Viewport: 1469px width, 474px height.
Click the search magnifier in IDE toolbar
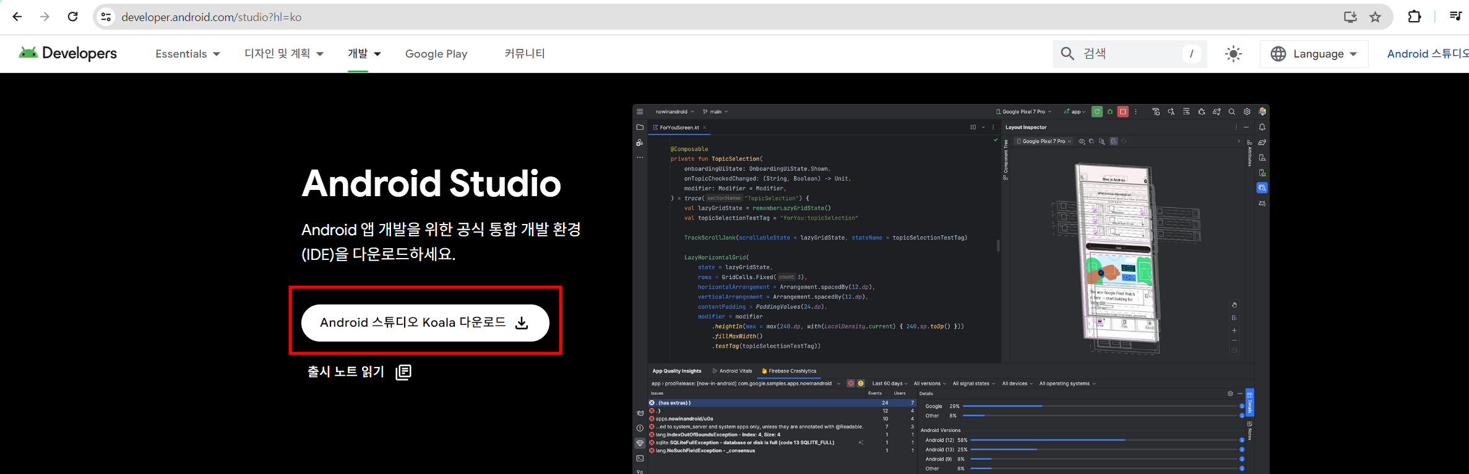(1231, 112)
